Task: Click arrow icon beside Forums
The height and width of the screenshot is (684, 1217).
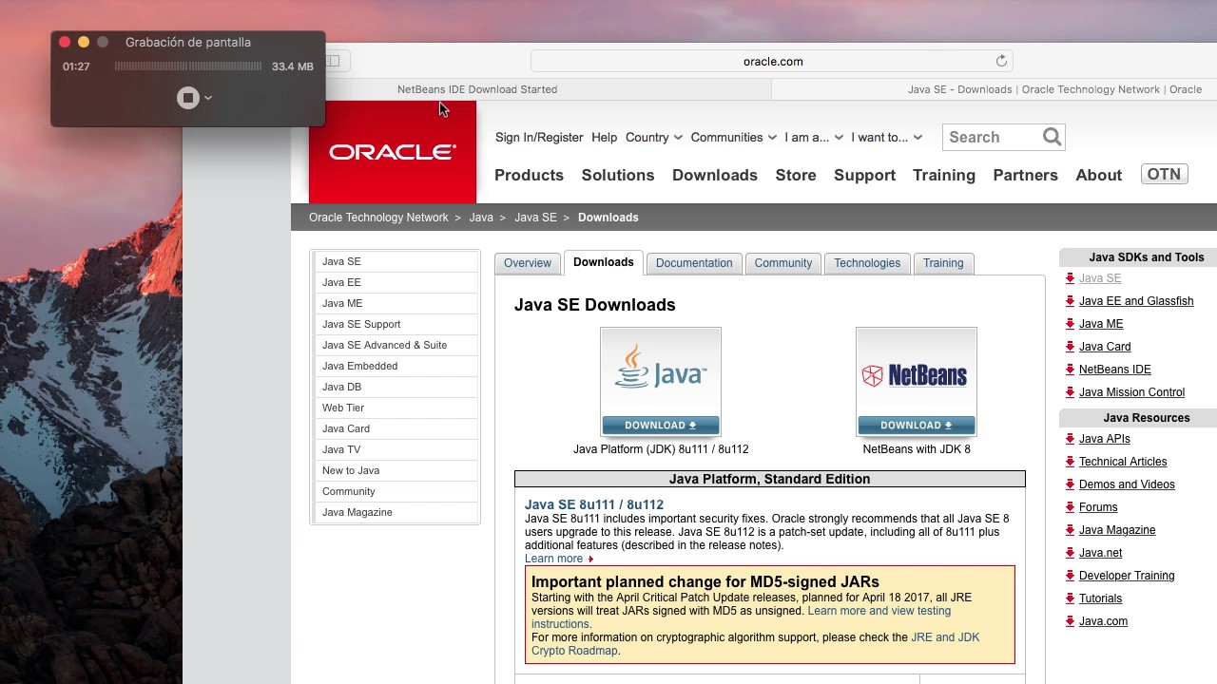Action: pyautogui.click(x=1070, y=507)
